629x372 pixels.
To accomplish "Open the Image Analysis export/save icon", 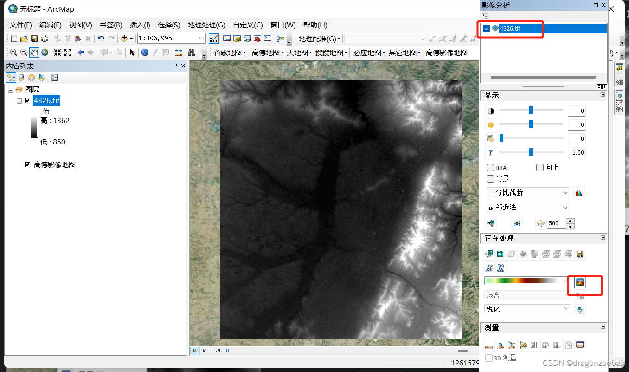I will pyautogui.click(x=580, y=254).
